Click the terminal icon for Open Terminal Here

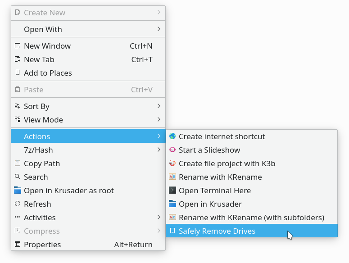(172, 190)
